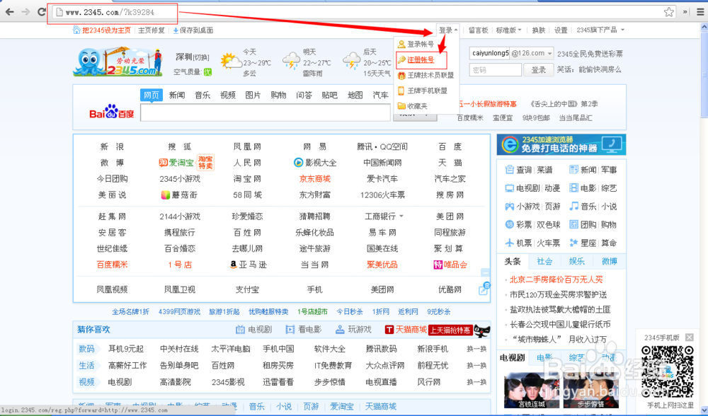Click the 看电影 film icon in 猜你喜欢
This screenshot has width=708, height=416.
pyautogui.click(x=290, y=330)
